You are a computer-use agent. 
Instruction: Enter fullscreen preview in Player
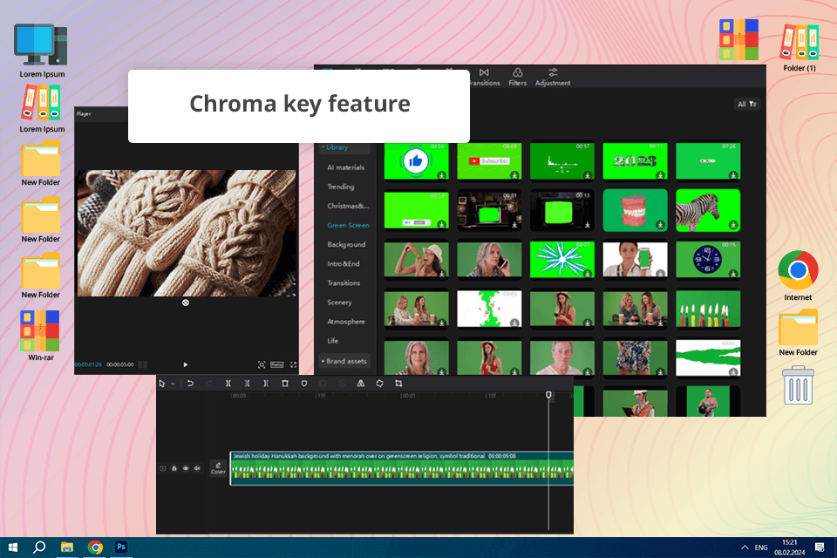[x=293, y=364]
